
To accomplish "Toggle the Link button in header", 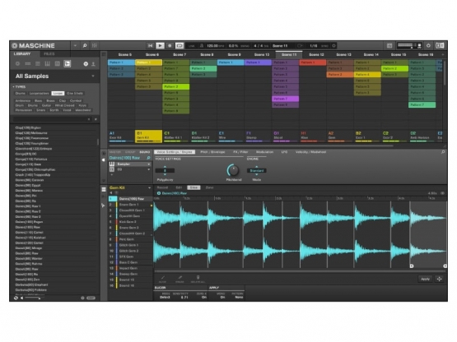I will (192, 46).
